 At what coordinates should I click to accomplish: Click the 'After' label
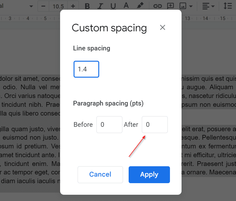pyautogui.click(x=131, y=125)
